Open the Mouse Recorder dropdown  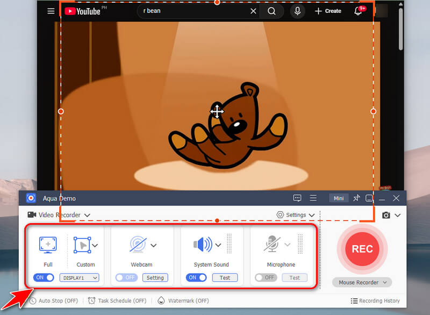pyautogui.click(x=362, y=282)
